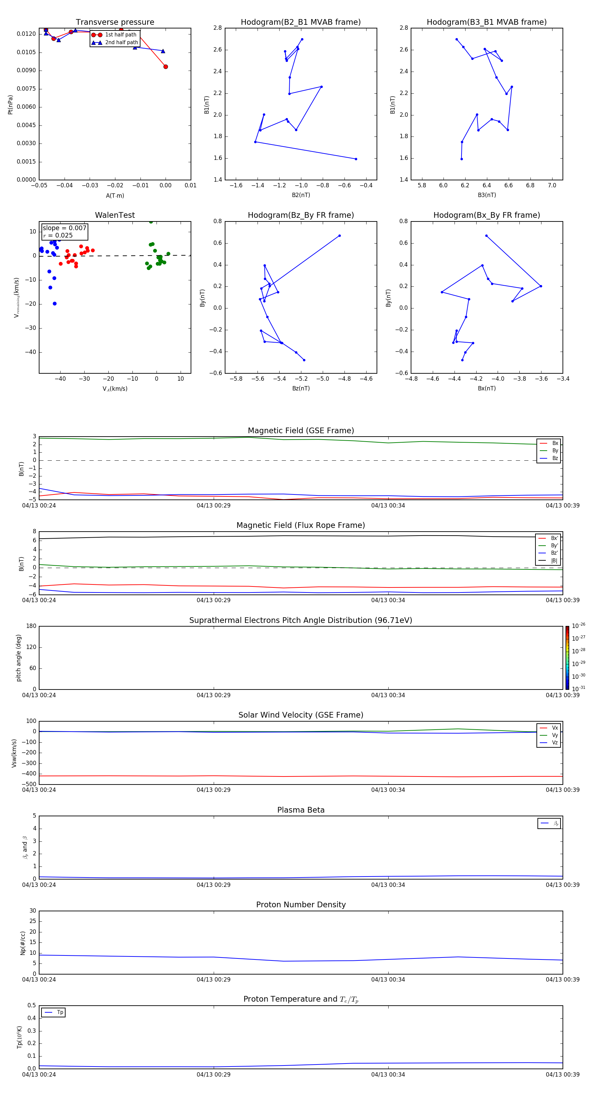Click the rightmost point in B2_B1 hodogram

coord(356,159)
